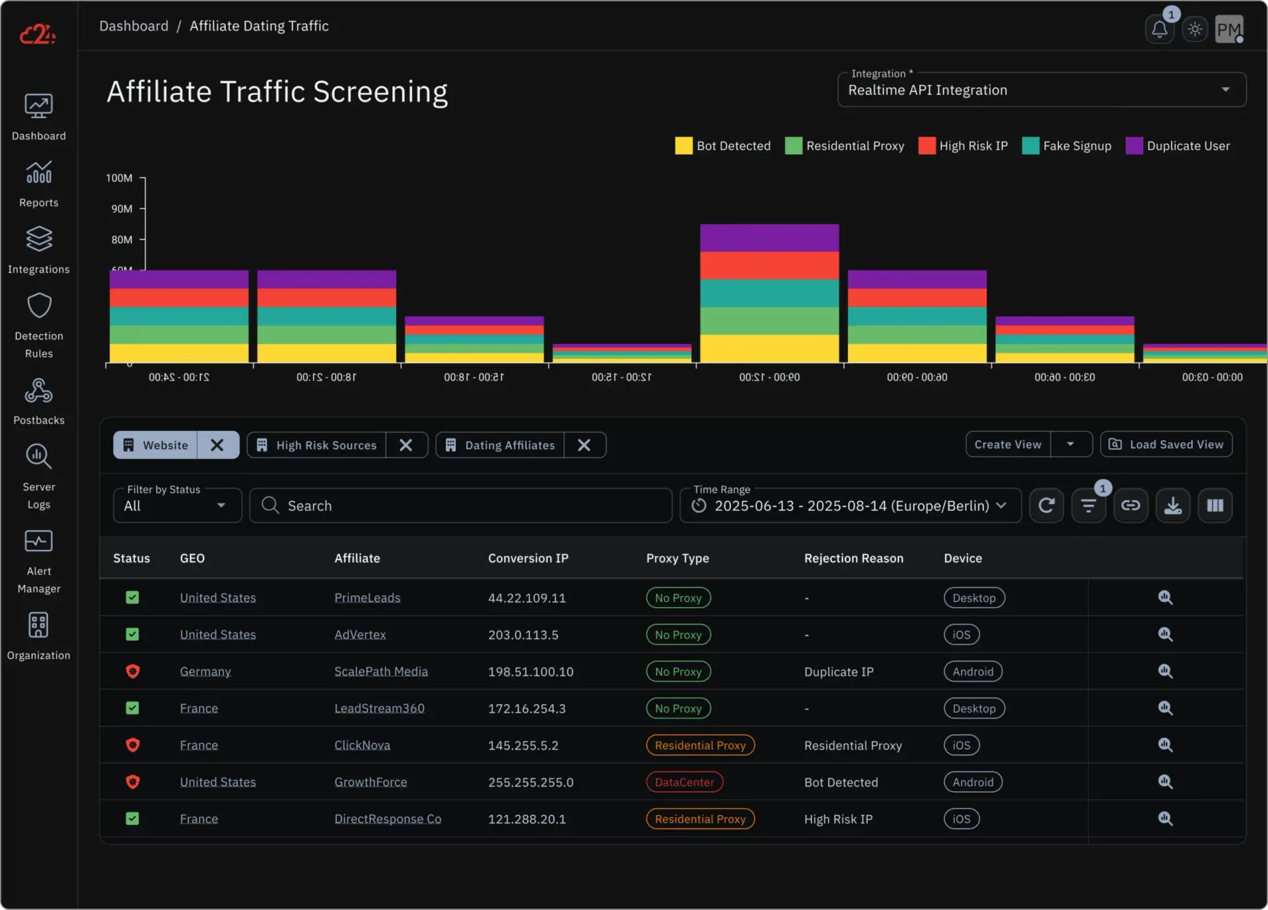Click the refresh data icon
The height and width of the screenshot is (910, 1268).
tap(1046, 505)
